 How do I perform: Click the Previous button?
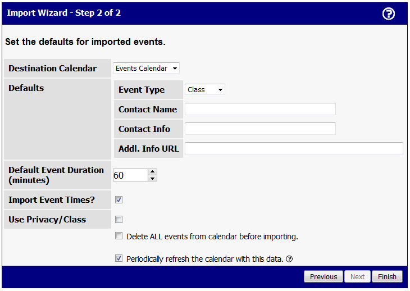(x=324, y=276)
